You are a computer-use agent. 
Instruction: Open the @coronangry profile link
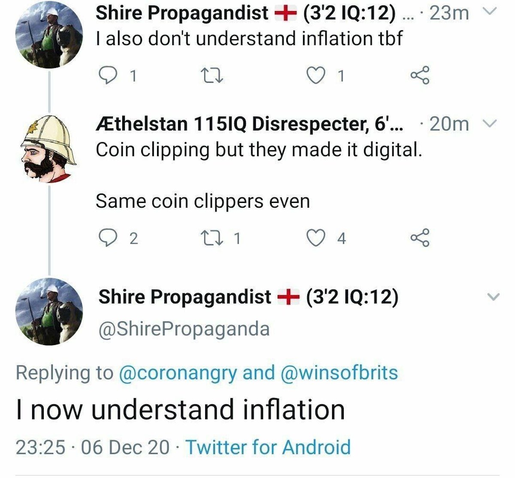[177, 372]
